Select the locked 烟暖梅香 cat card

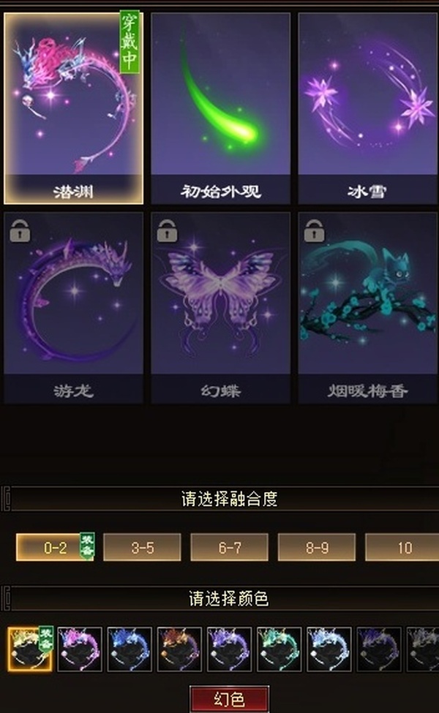pyautogui.click(x=367, y=307)
